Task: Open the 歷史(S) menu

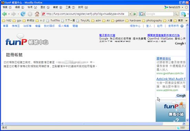Action: 45,7
